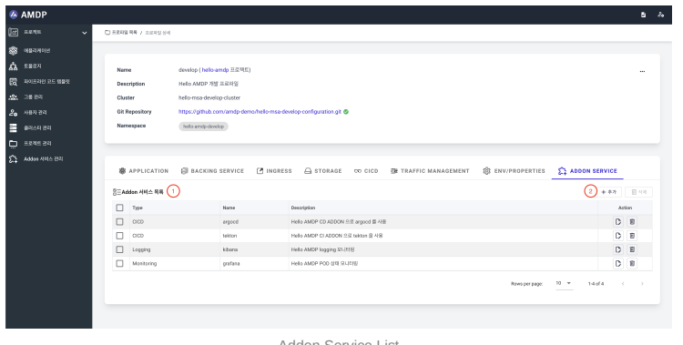
Task: Click the add (+) addon button
Action: coord(609,192)
